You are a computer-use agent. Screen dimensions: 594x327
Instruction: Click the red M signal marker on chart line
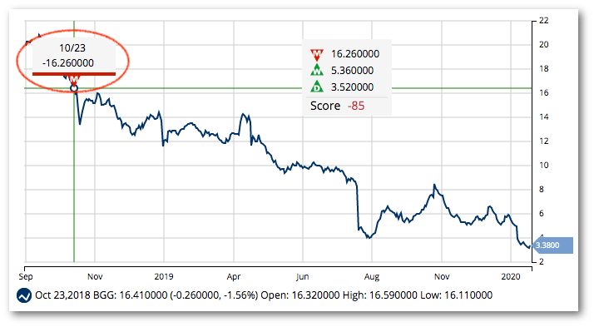pos(74,80)
